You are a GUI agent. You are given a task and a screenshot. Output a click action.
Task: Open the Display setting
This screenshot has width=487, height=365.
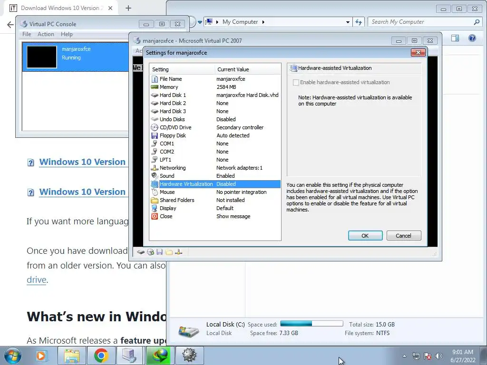coord(215,208)
